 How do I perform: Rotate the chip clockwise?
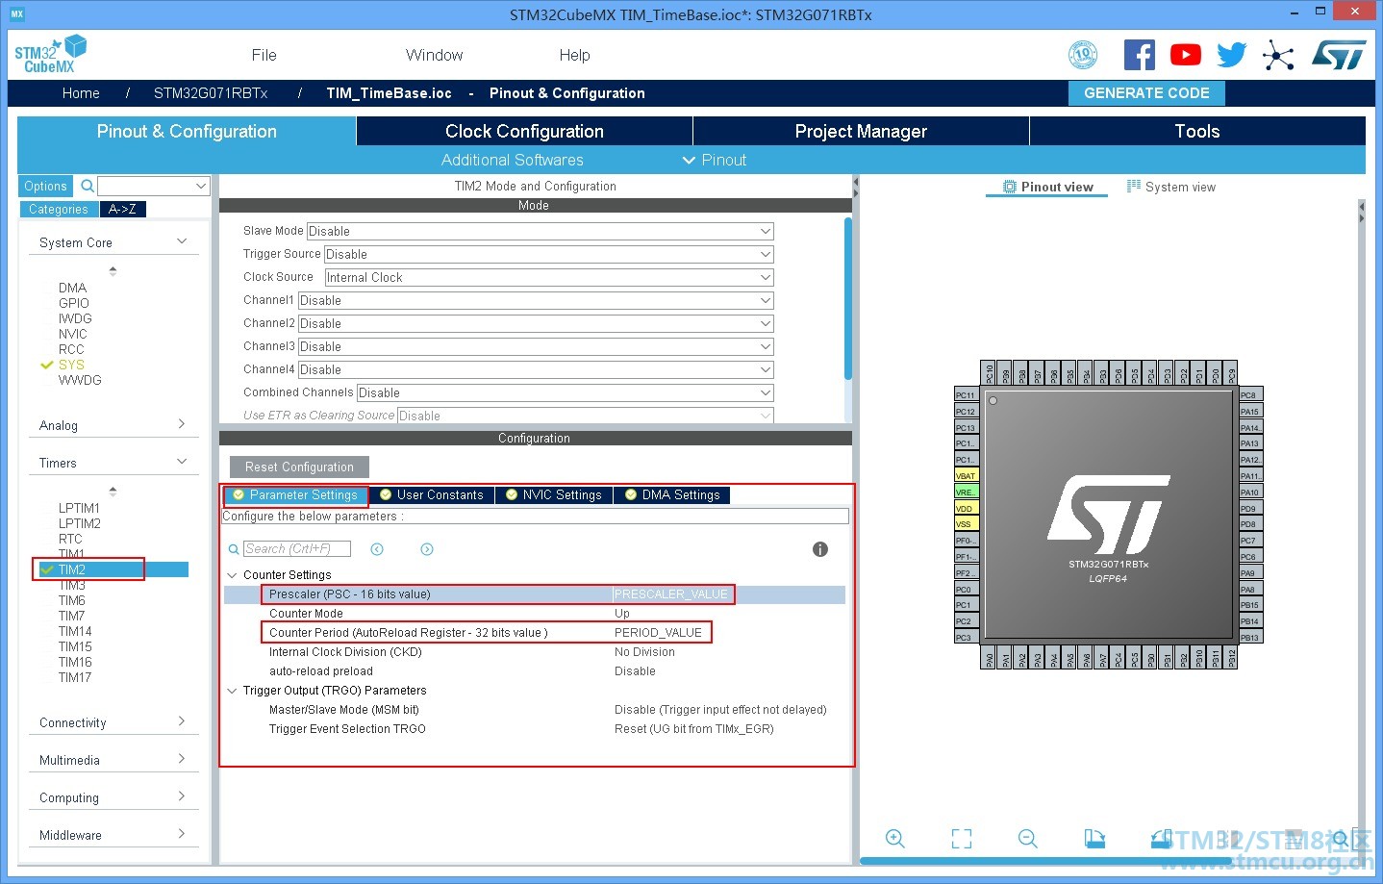click(x=1094, y=839)
